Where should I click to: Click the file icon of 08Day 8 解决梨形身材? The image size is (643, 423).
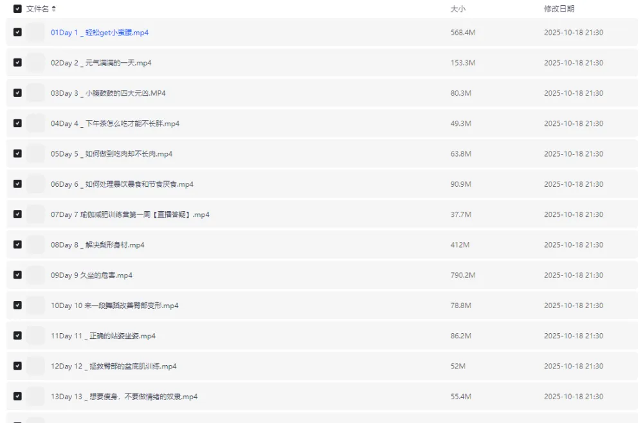click(x=36, y=245)
